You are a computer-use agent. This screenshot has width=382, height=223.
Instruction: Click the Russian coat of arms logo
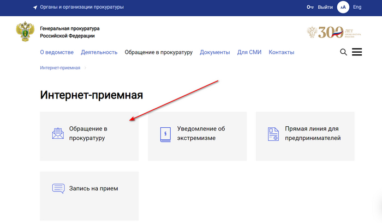click(x=25, y=32)
